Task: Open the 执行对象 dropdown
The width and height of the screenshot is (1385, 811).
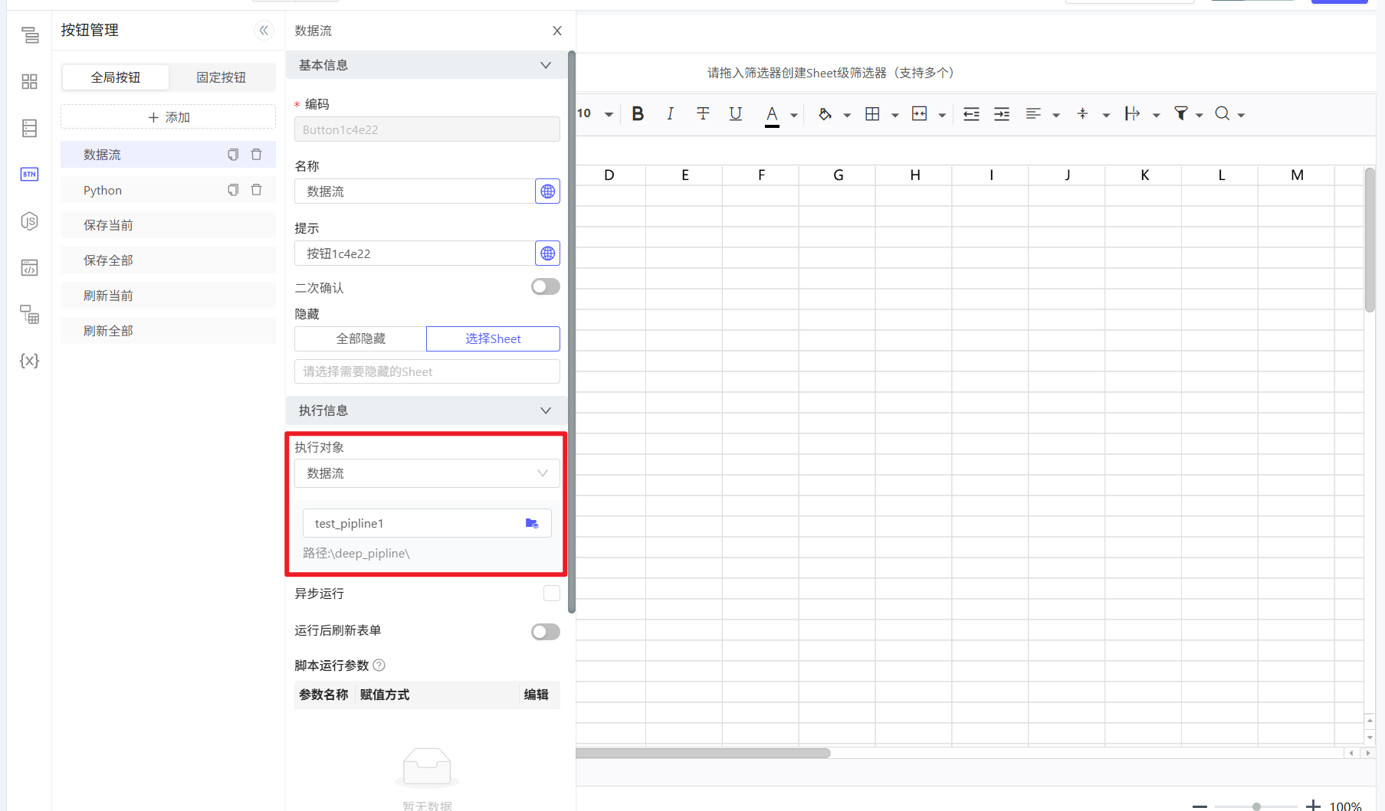Action: pos(426,473)
